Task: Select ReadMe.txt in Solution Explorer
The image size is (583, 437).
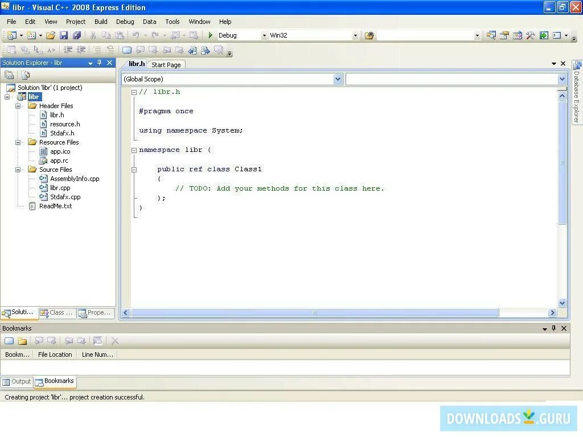Action: (55, 206)
